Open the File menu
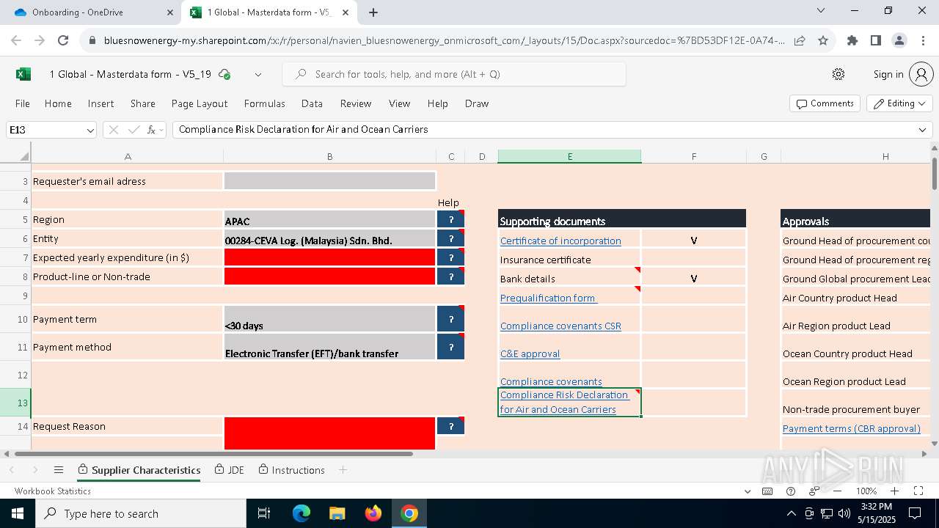Image resolution: width=939 pixels, height=528 pixels. point(23,103)
